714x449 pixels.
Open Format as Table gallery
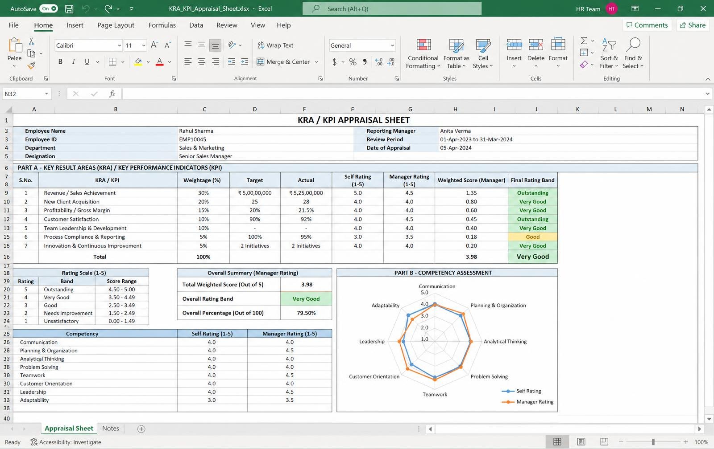coord(456,53)
